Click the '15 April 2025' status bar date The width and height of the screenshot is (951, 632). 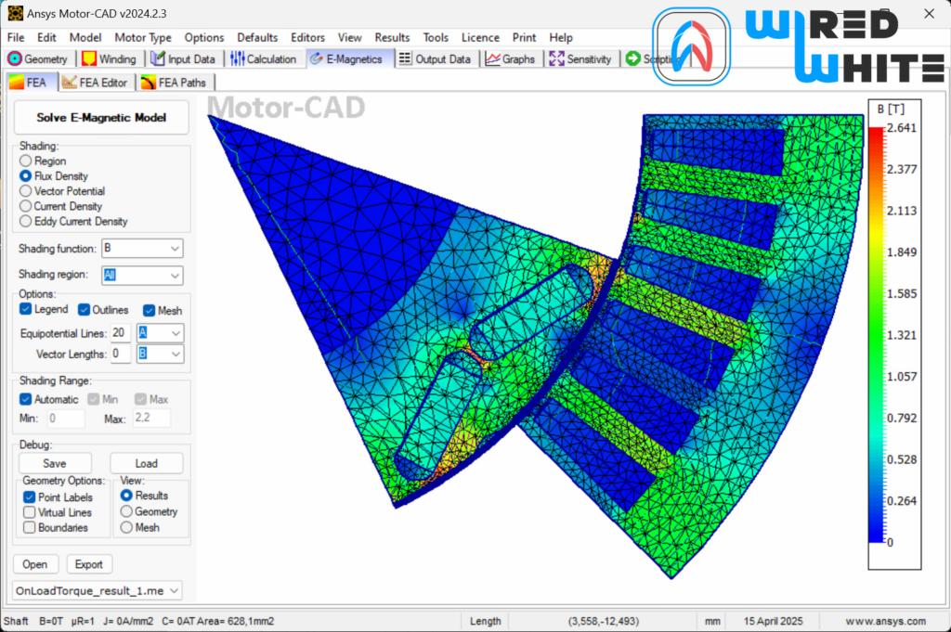tap(774, 621)
